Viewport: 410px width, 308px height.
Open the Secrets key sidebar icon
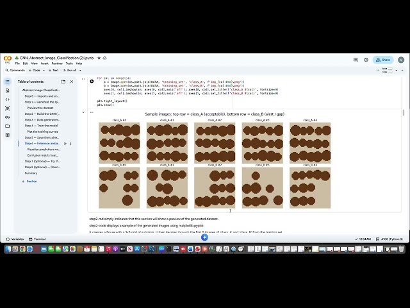click(7, 117)
